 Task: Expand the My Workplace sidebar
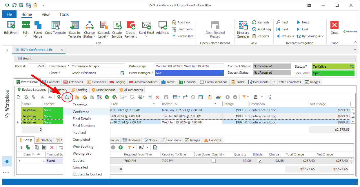click(7, 50)
